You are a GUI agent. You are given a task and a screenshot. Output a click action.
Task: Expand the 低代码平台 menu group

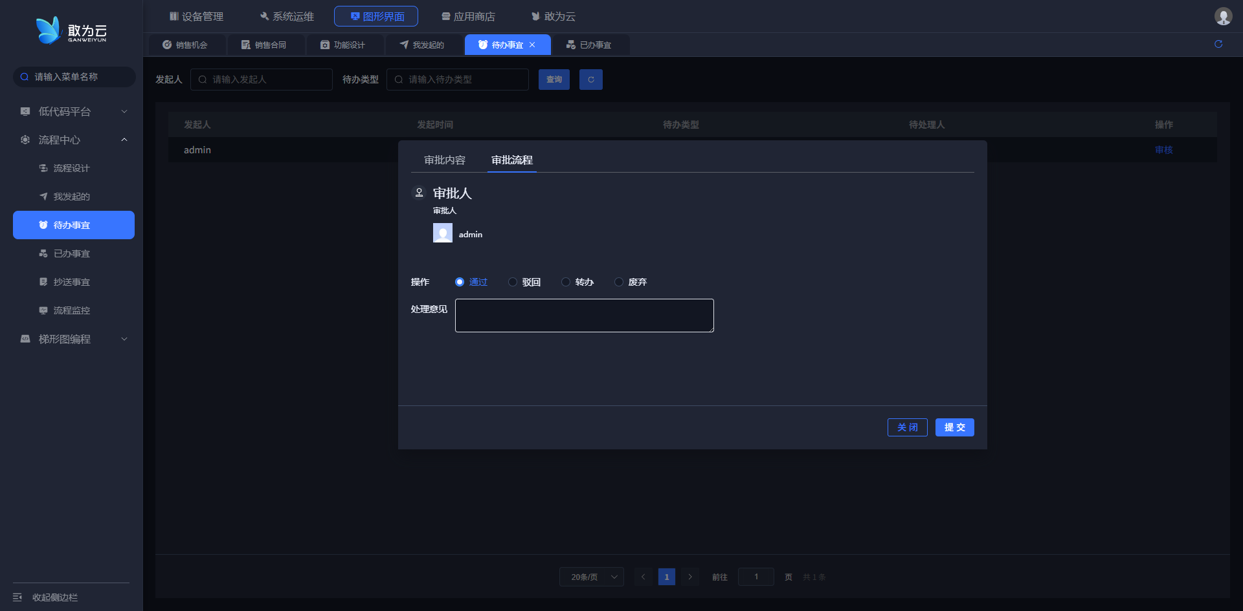[73, 111]
